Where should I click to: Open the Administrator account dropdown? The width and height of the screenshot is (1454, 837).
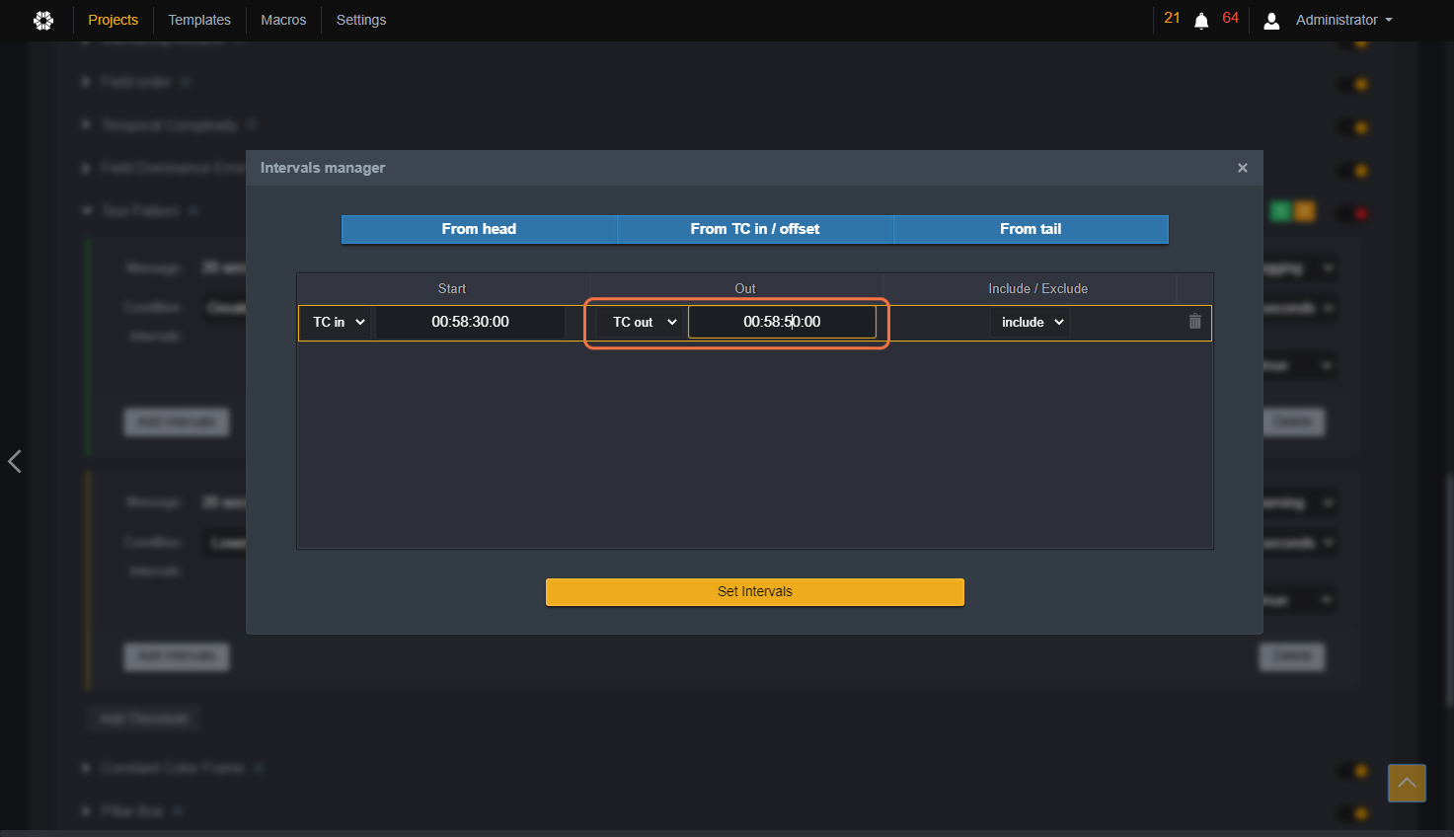pyautogui.click(x=1343, y=20)
